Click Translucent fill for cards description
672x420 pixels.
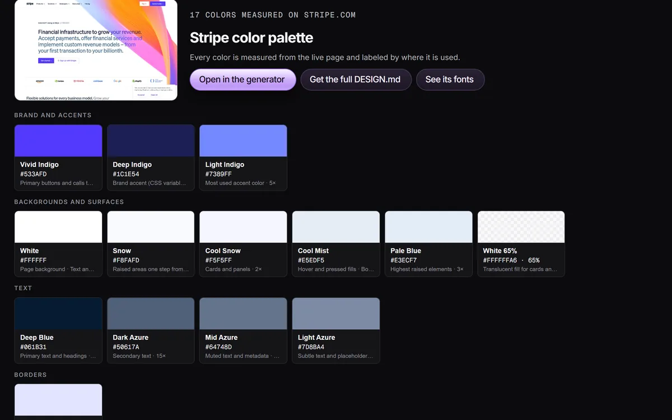(x=520, y=269)
